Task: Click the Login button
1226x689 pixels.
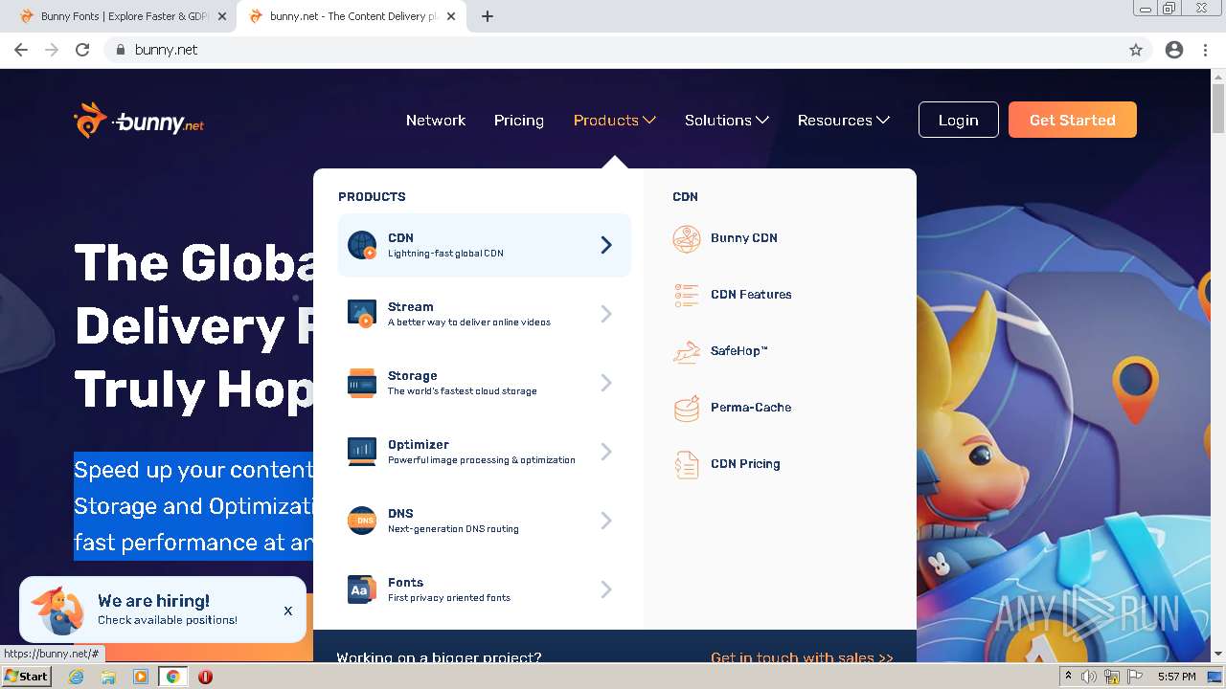Action: [x=958, y=120]
